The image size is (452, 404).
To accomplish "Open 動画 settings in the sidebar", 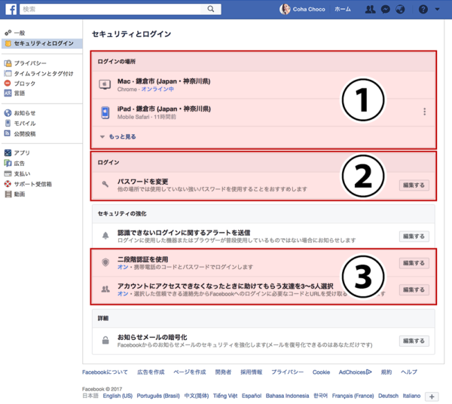I will click(x=20, y=194).
